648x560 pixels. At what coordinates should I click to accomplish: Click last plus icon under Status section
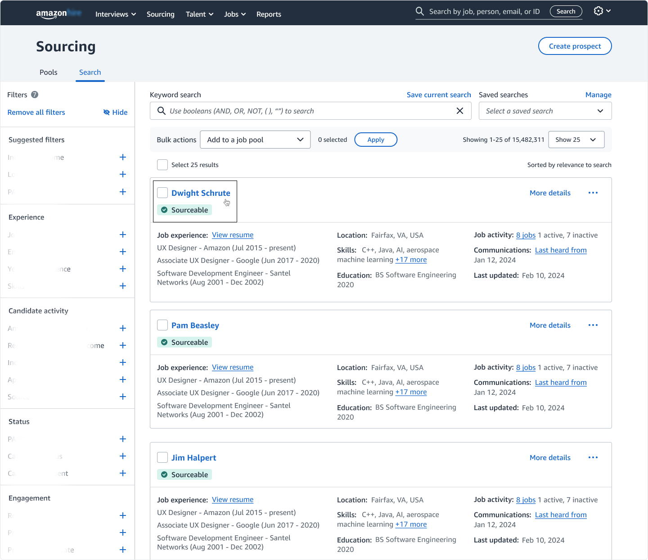pyautogui.click(x=123, y=473)
